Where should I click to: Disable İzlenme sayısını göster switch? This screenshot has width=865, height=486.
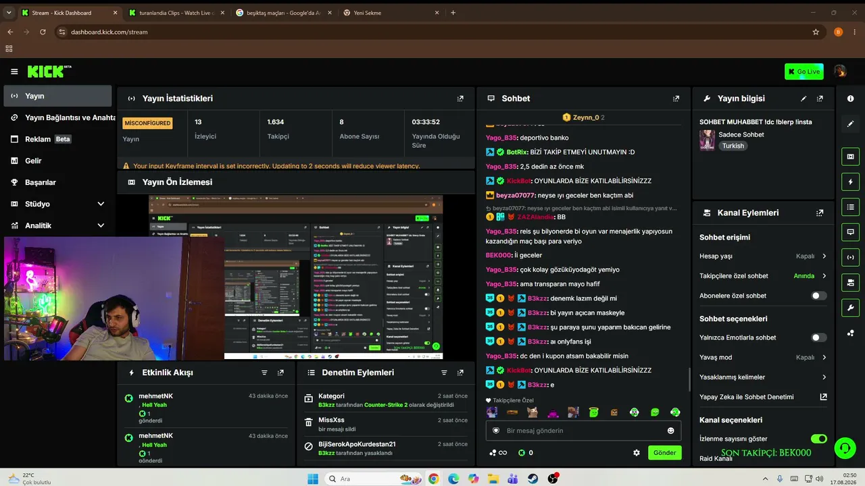coord(818,439)
